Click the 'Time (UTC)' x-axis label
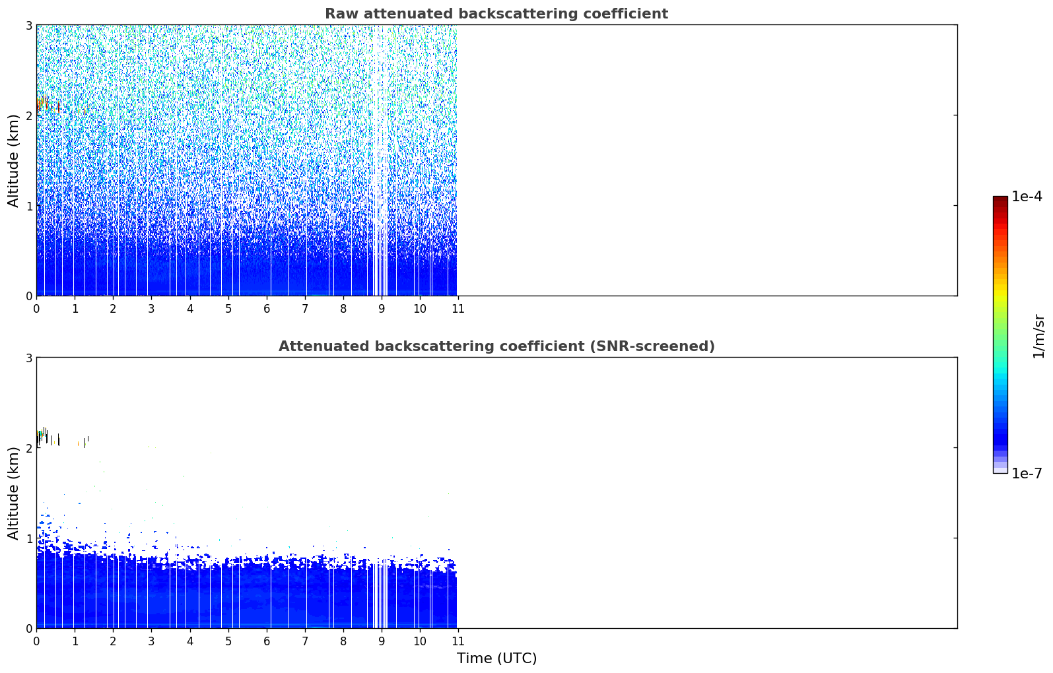 pyautogui.click(x=496, y=658)
